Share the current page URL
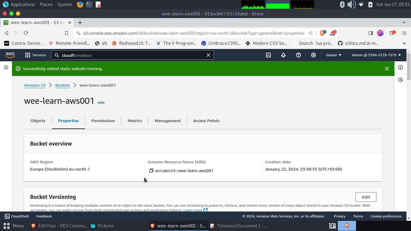 coord(311,33)
